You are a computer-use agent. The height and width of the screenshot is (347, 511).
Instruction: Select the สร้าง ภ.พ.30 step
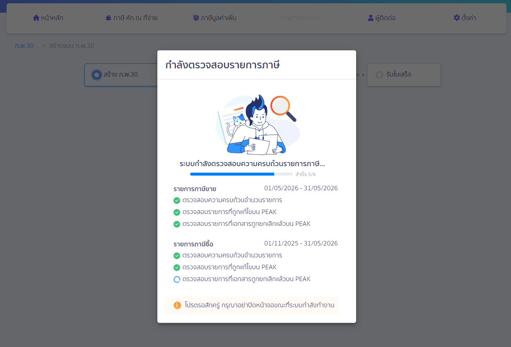pos(121,75)
